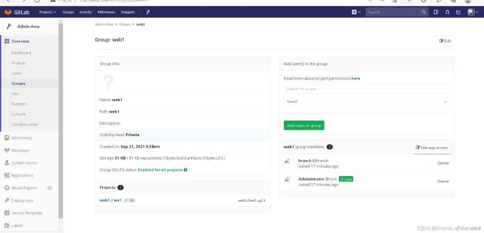This screenshot has width=484, height=233.
Task: Click the Monitoring screen icon in sidebar
Action: coord(7,138)
